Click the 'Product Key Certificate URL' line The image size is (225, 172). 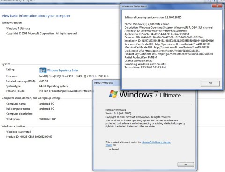[169, 54]
